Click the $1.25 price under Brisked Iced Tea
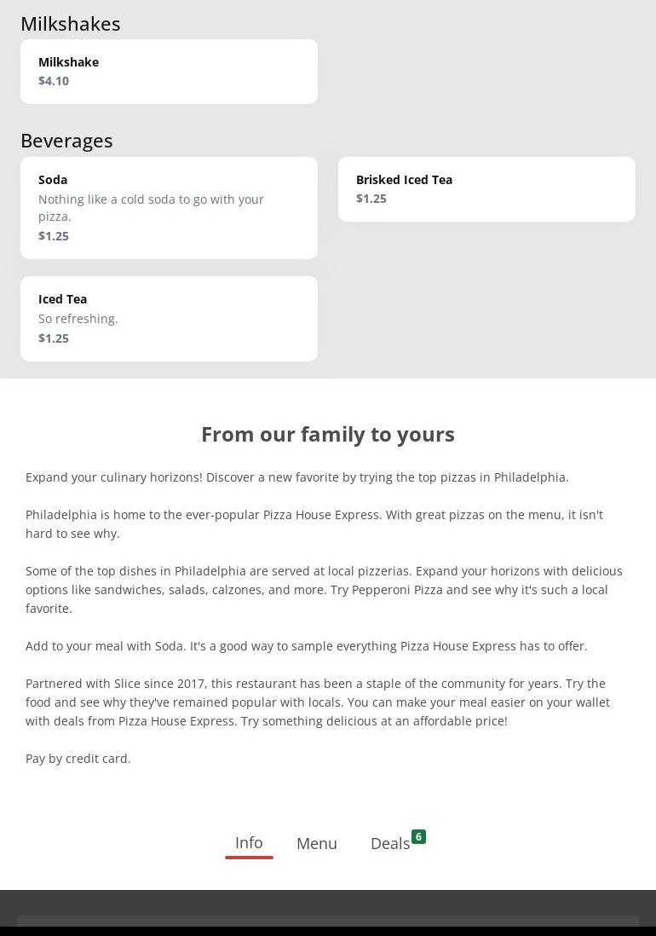This screenshot has width=656, height=936. [x=371, y=199]
